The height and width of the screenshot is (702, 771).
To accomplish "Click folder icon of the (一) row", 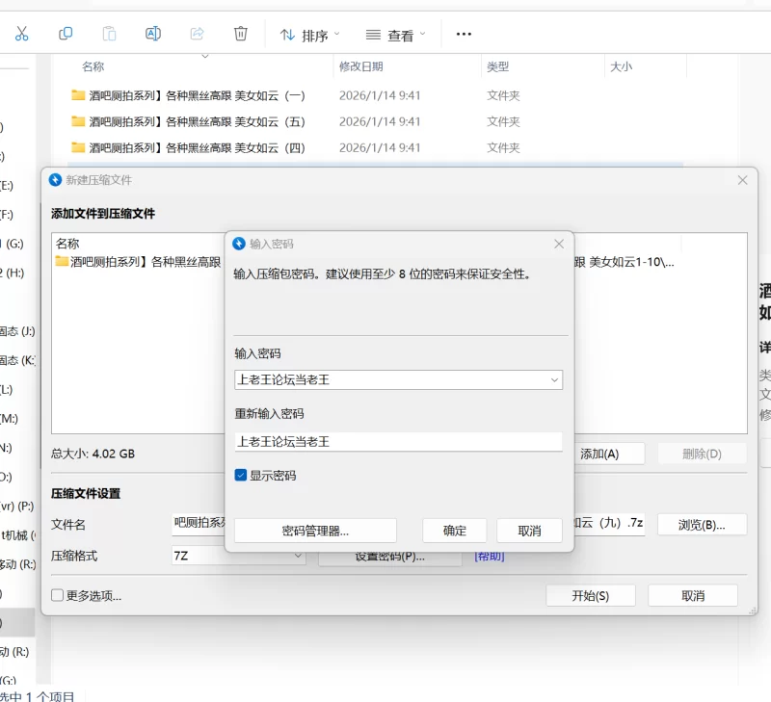I will [x=78, y=94].
